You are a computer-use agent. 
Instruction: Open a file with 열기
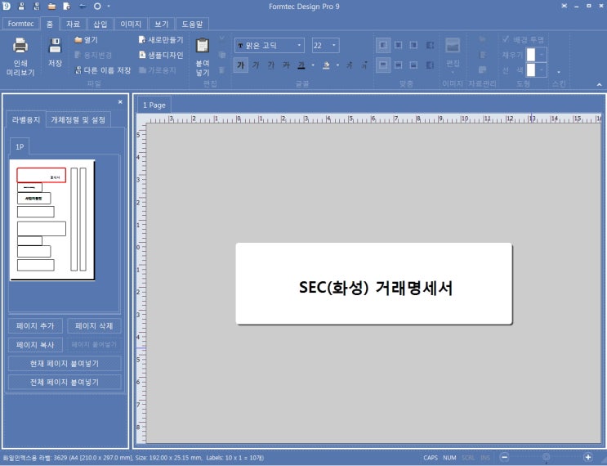[x=86, y=39]
